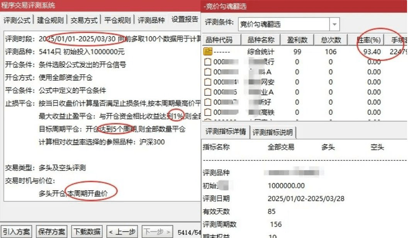Click the 评测日期 value 2025/01/02-2025/03/28

306,199
